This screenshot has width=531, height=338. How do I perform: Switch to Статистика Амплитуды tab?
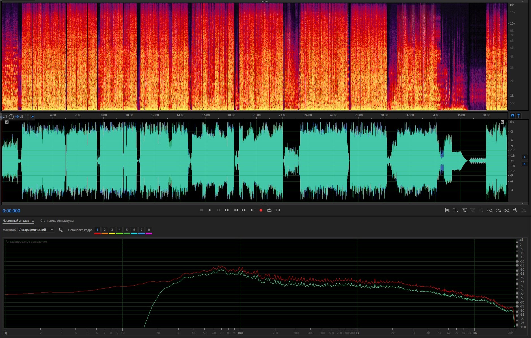click(57, 221)
